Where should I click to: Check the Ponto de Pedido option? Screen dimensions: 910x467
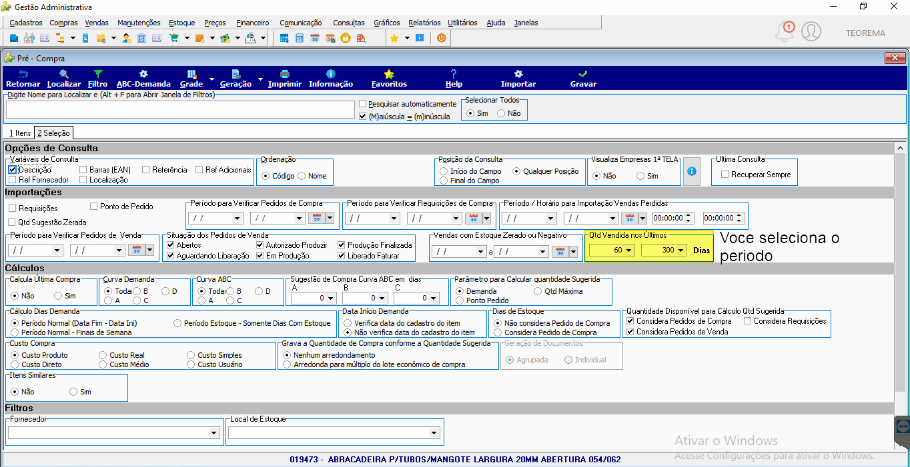tap(94, 207)
